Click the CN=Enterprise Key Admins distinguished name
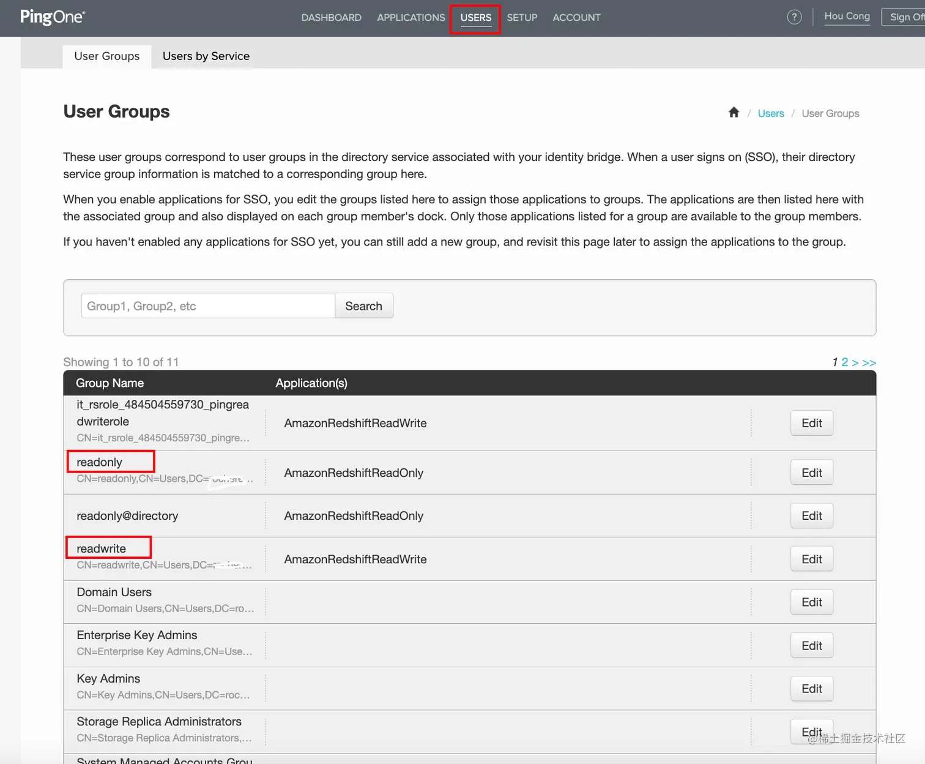Viewport: 925px width, 764px height. tap(165, 651)
